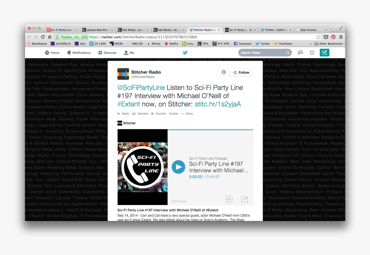Open the Hulu bookmark
The height and width of the screenshot is (255, 370).
[188, 44]
